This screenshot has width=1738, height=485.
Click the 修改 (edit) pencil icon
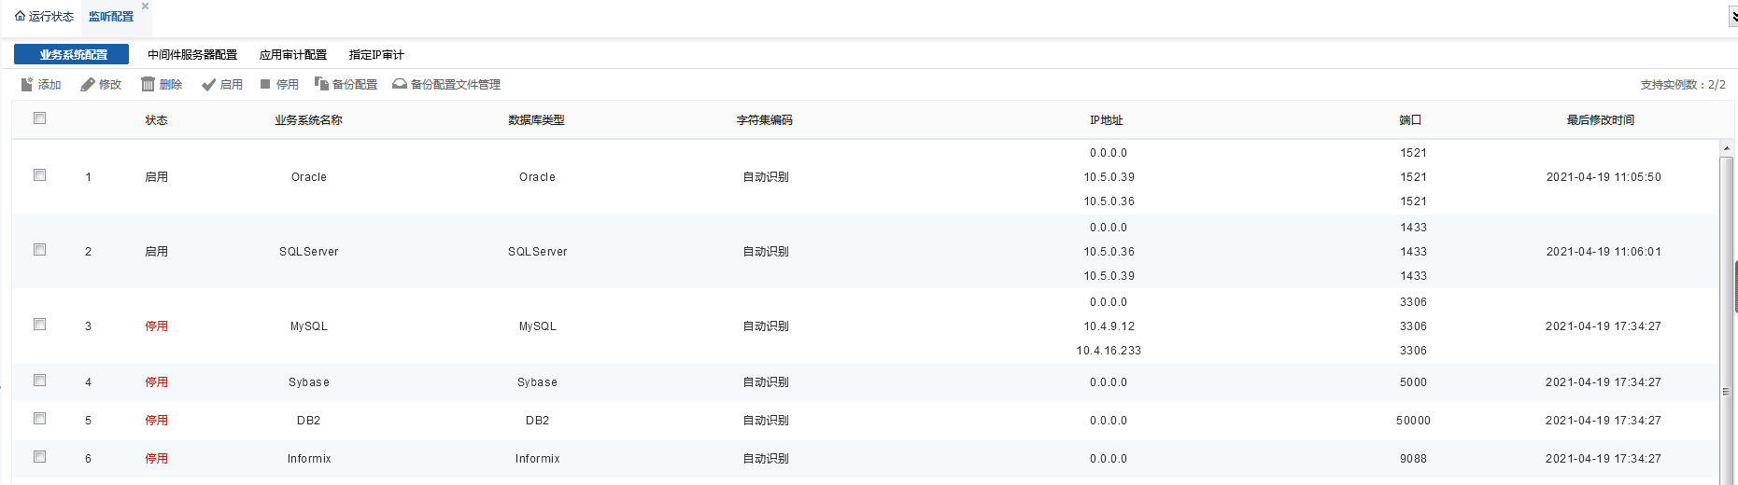click(88, 84)
